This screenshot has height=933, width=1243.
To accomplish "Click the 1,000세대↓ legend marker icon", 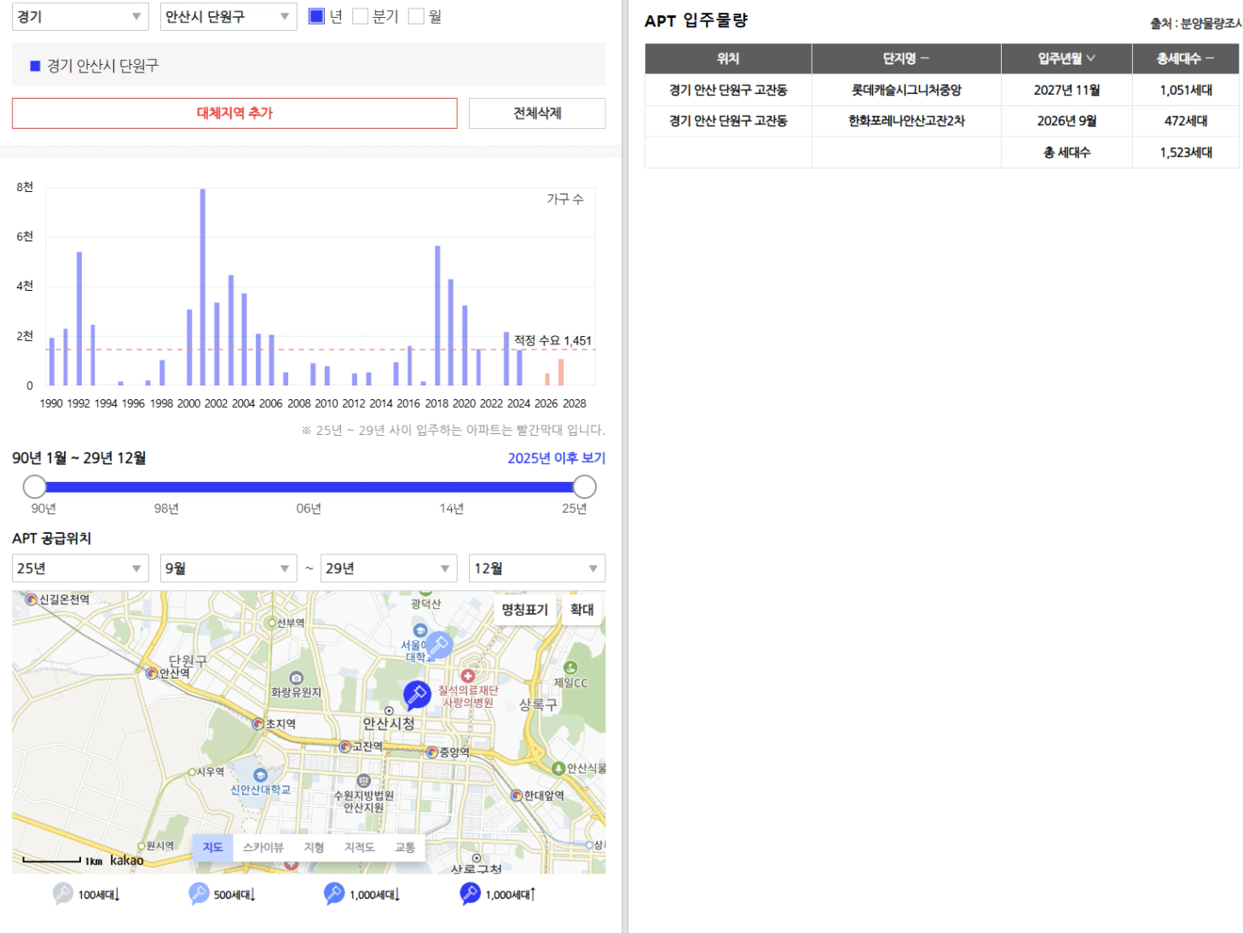I will pyautogui.click(x=334, y=894).
